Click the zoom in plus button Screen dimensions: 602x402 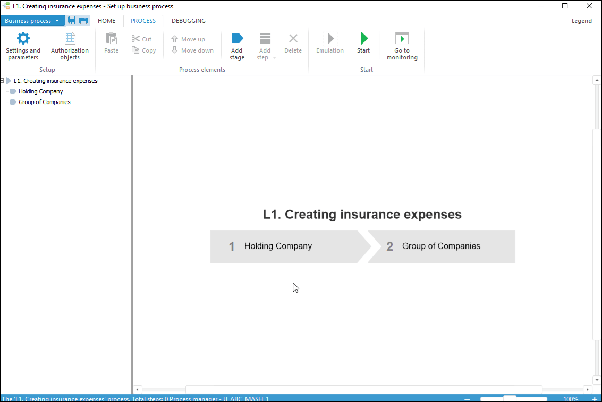[x=595, y=399]
